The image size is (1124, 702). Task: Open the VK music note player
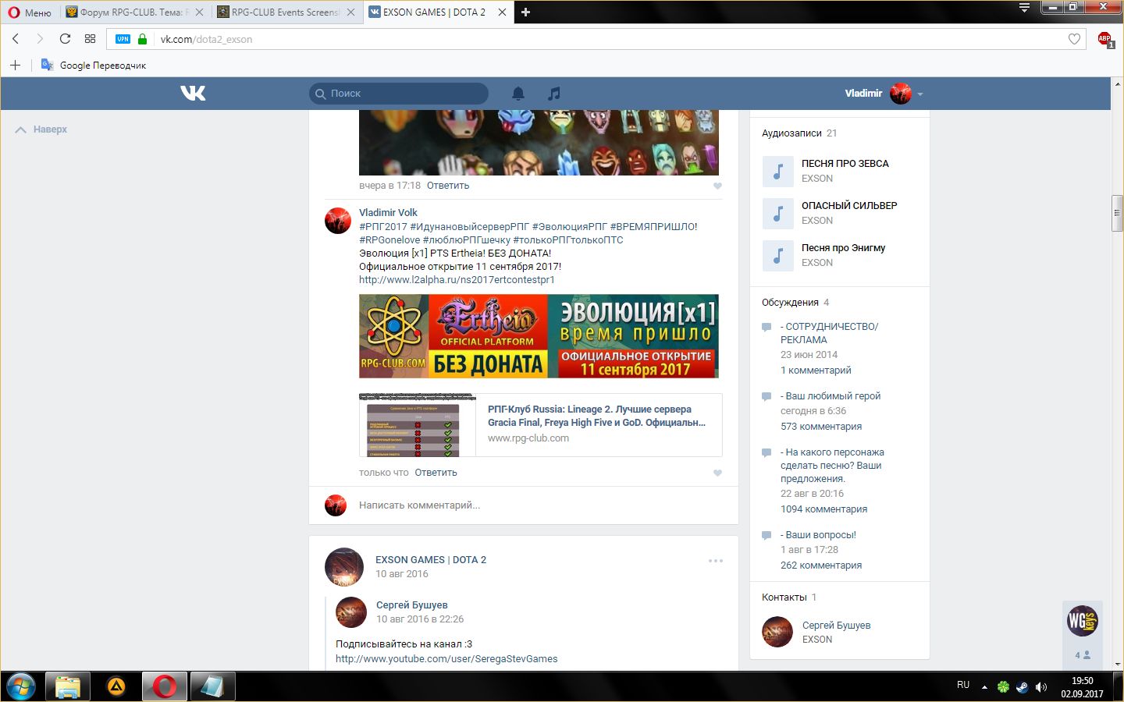(554, 94)
